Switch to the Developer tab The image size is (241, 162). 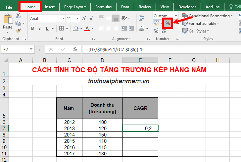pos(187,7)
